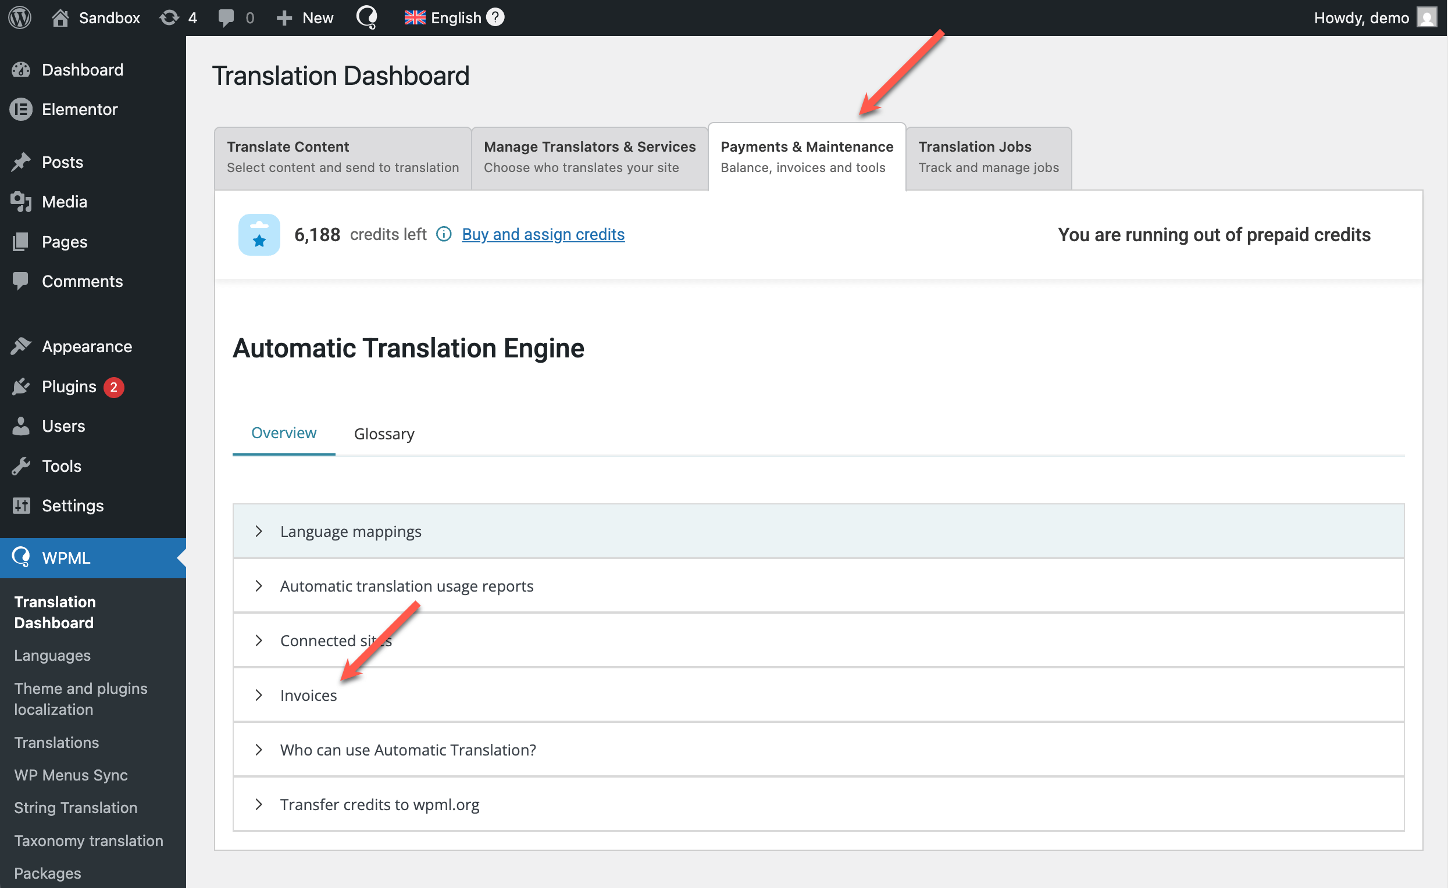The image size is (1448, 888).
Task: Expand the Language mappings section
Action: click(x=351, y=532)
